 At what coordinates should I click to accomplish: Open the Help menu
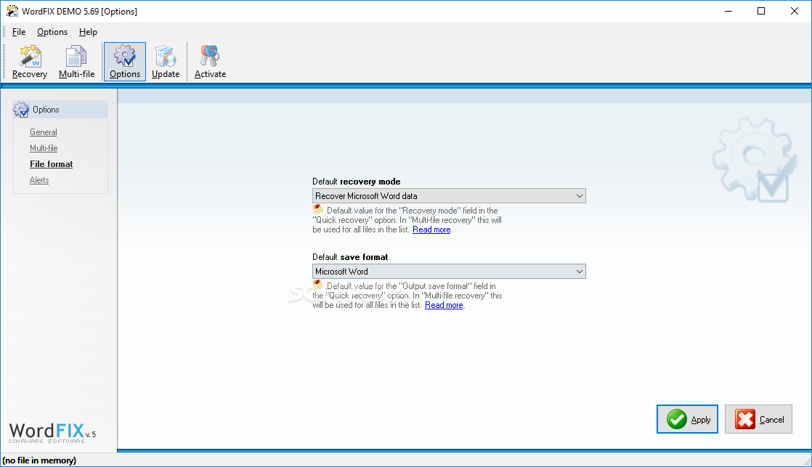coord(88,31)
